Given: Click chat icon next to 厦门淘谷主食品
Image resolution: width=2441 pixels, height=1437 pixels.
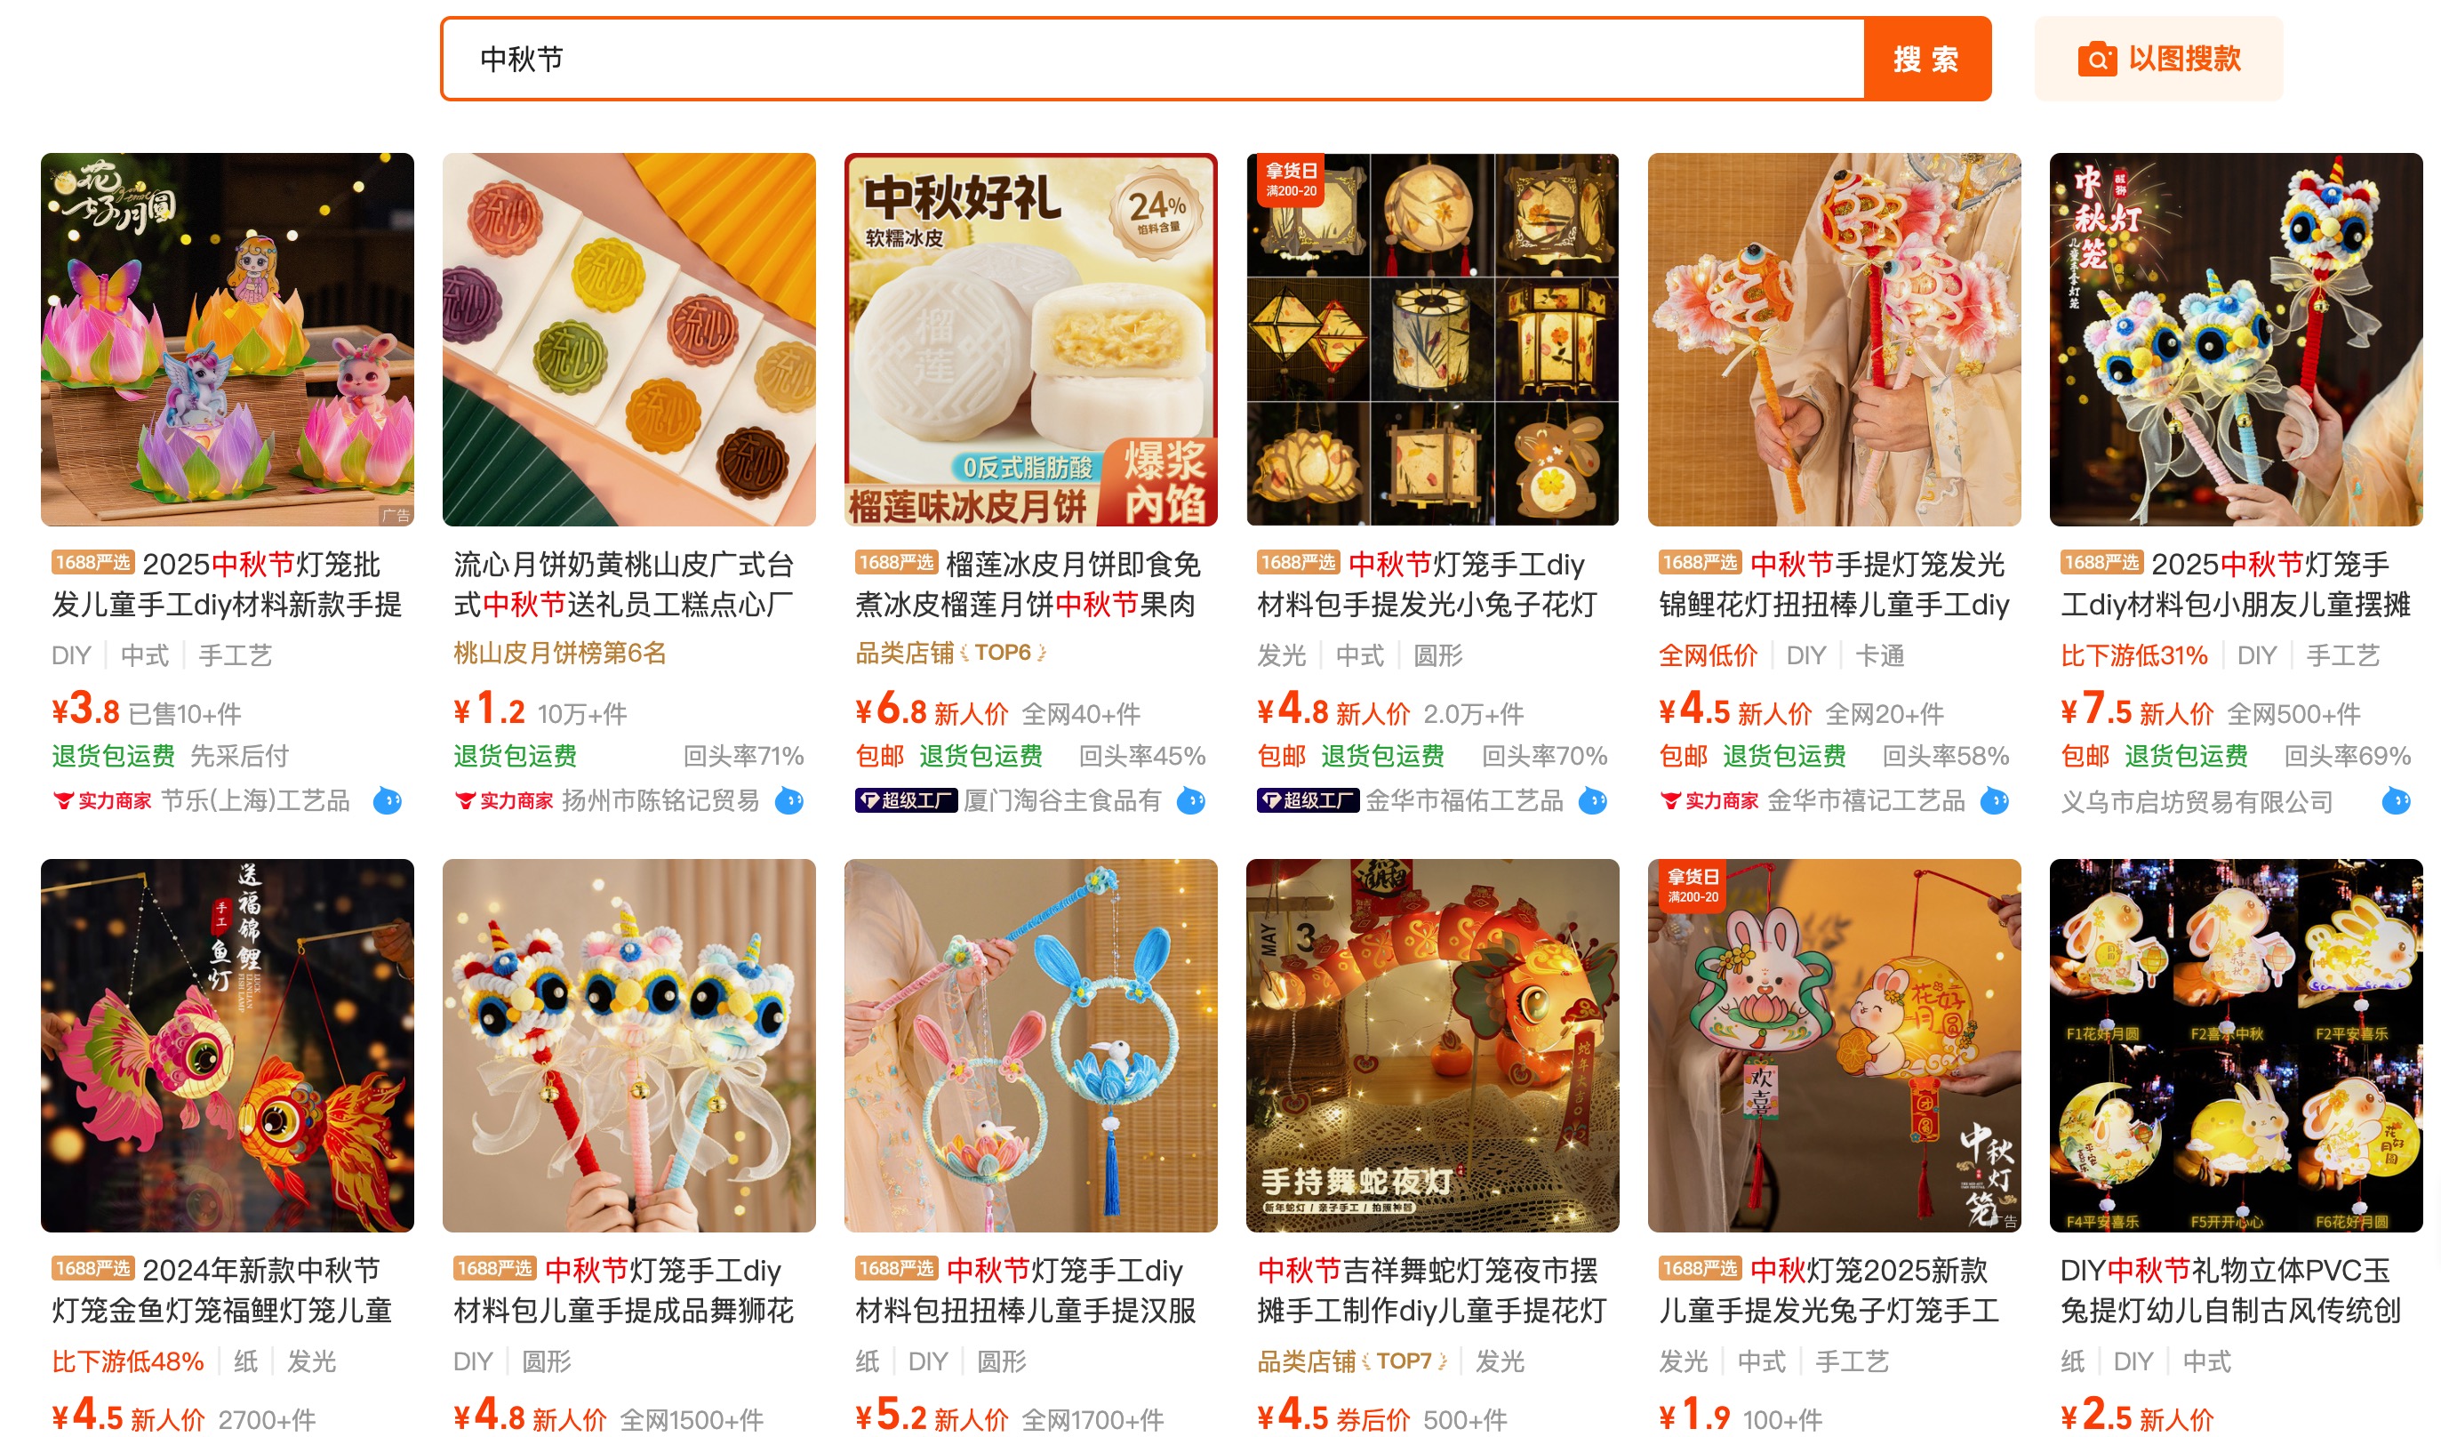Looking at the screenshot, I should click(1190, 801).
